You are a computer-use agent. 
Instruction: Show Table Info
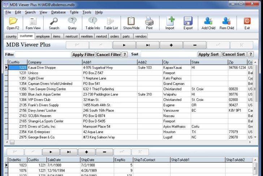coord(92,23)
